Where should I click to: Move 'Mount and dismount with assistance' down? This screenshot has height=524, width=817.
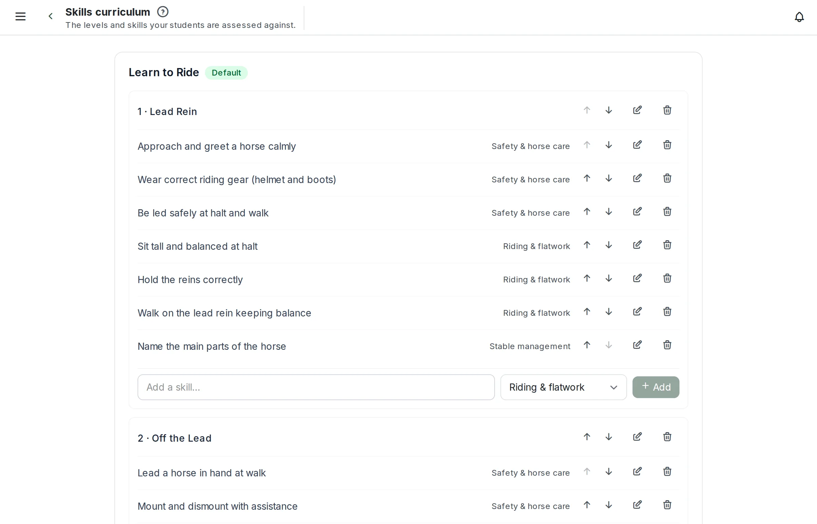609,505
